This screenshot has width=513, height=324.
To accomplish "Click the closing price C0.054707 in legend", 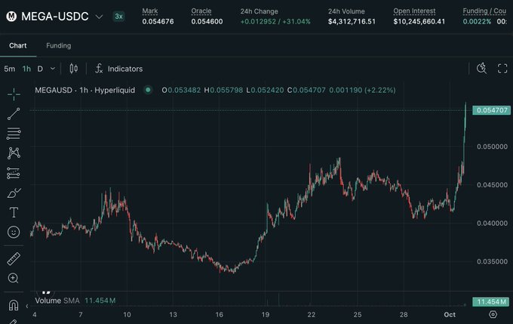I will click(306, 90).
